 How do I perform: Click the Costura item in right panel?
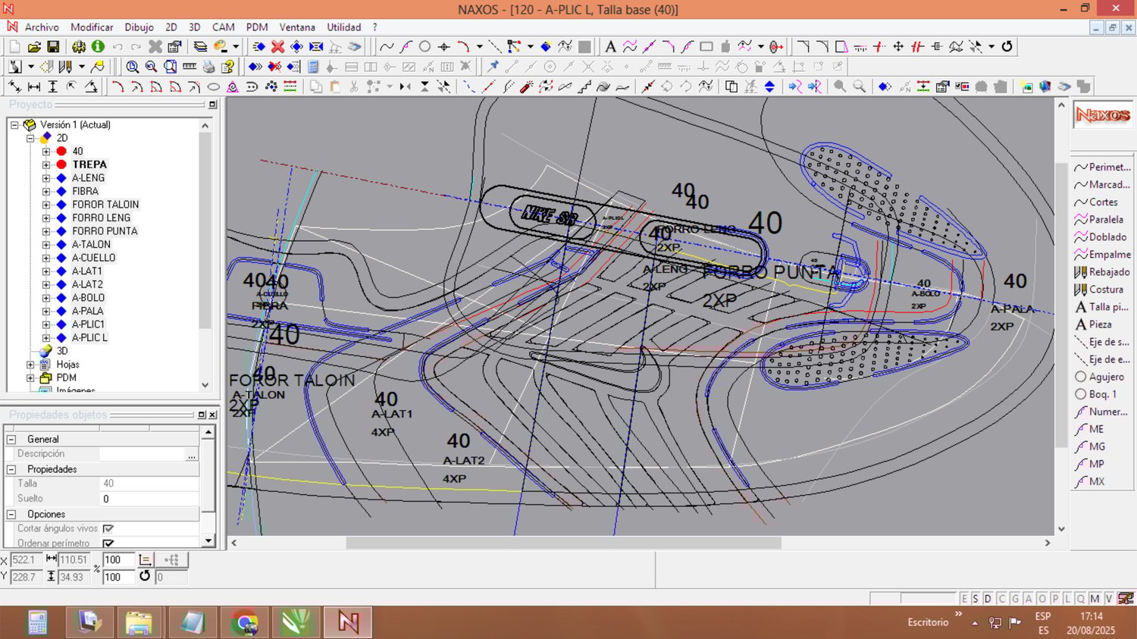tap(1105, 290)
